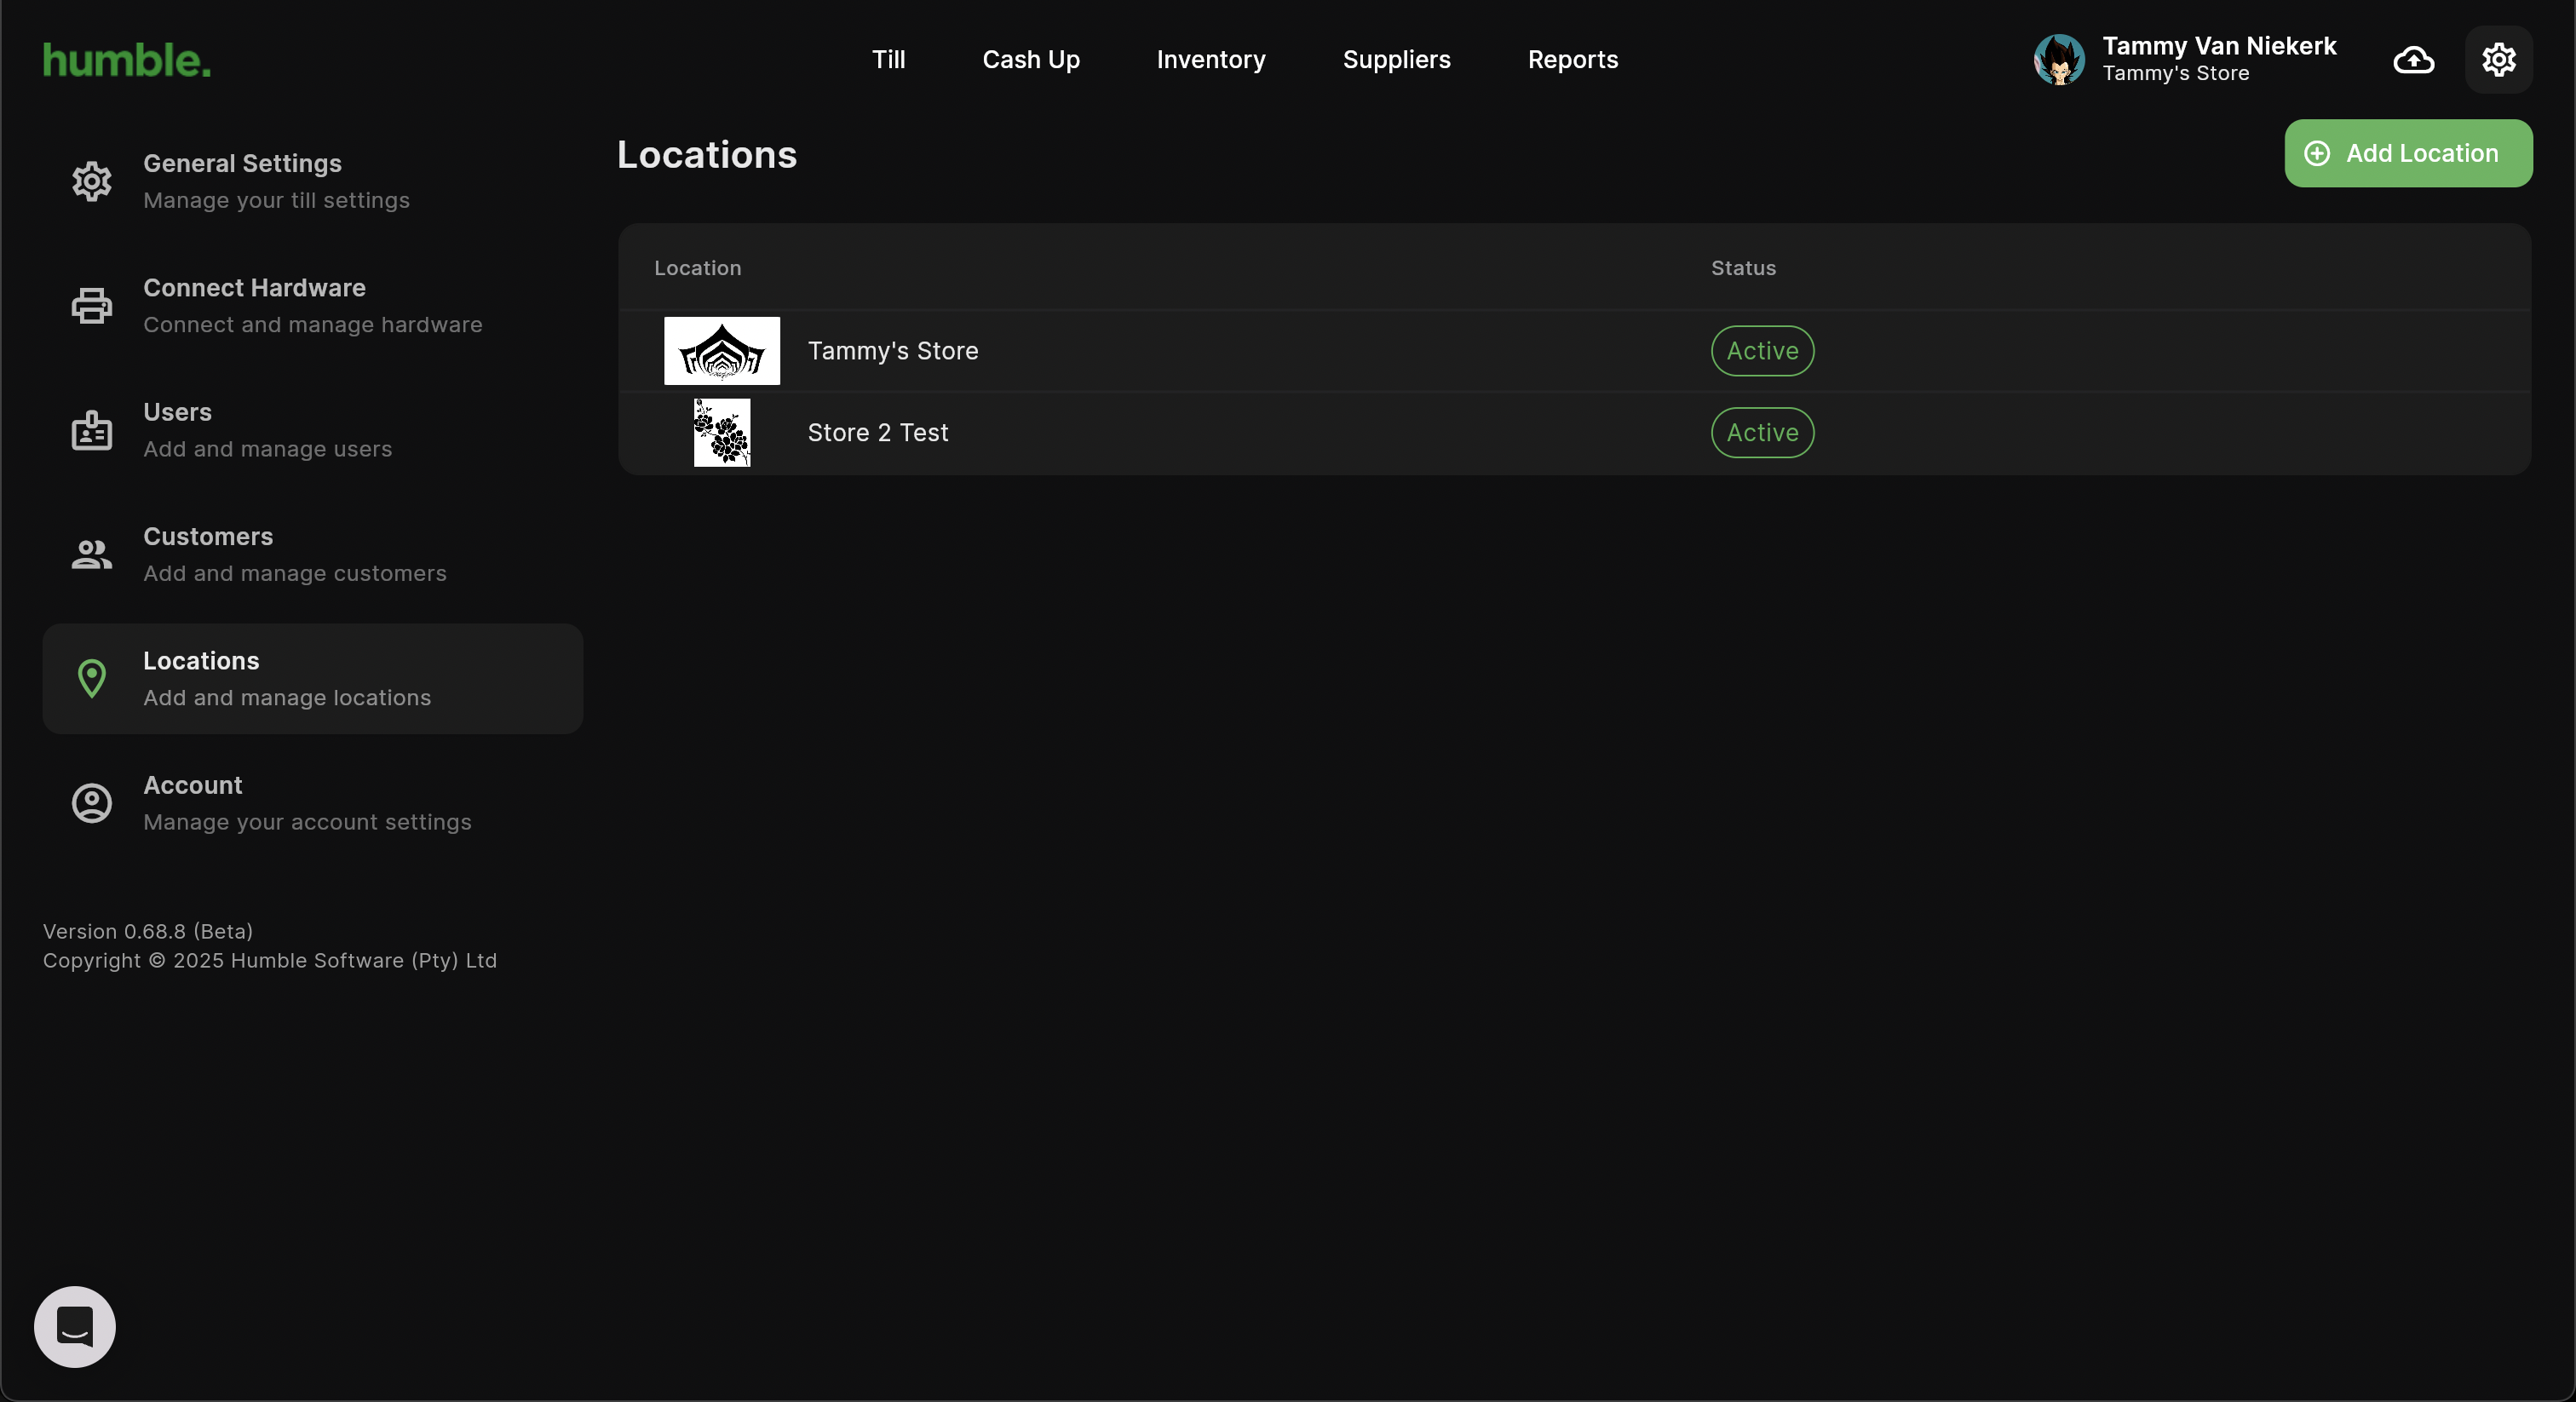
Task: Click 'Manage your till settings' subtitle
Action: tap(276, 200)
